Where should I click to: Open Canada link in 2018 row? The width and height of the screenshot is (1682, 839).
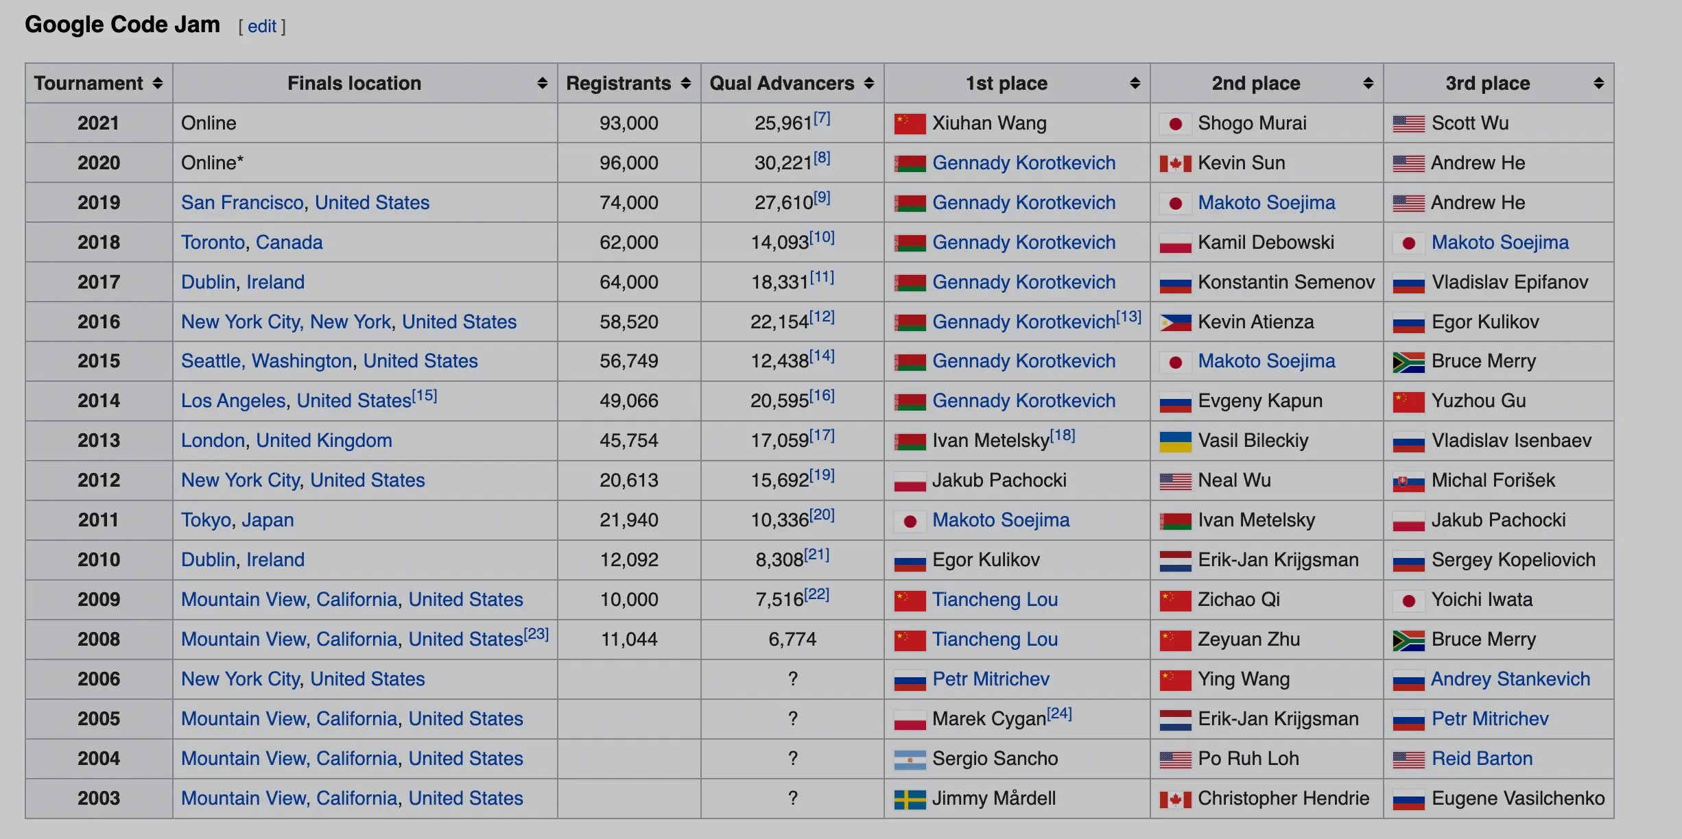(x=289, y=243)
